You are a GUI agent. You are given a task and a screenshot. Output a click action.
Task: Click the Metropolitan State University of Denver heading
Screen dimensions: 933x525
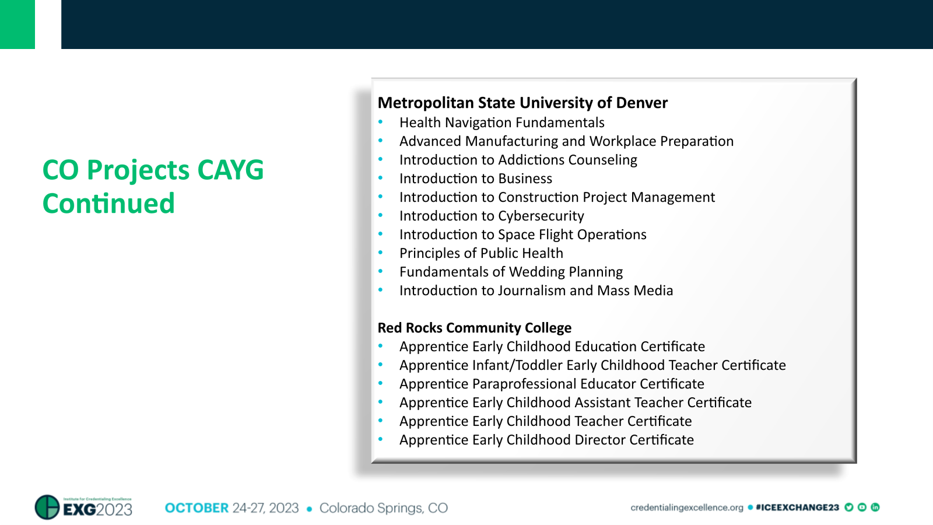click(523, 103)
